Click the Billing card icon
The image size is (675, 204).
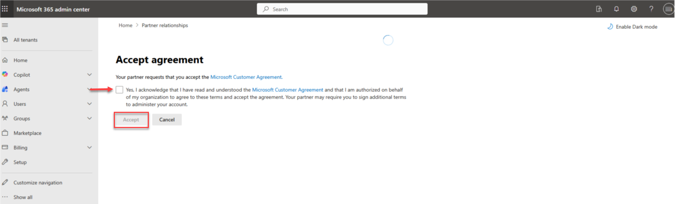tap(5, 147)
